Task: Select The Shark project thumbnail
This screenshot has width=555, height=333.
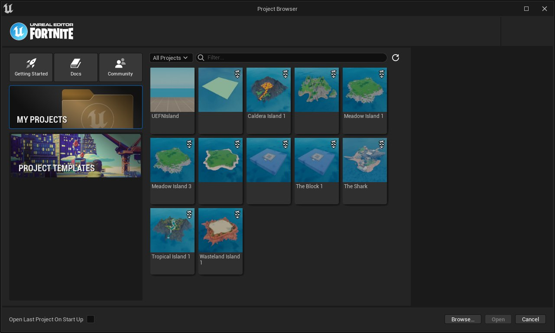Action: 365,160
